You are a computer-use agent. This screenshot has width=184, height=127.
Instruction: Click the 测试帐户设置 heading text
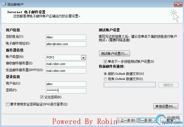[x=109, y=30]
